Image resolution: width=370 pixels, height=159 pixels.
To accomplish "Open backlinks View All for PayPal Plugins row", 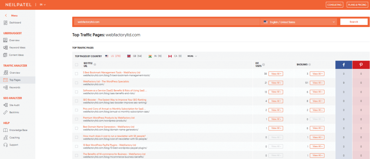I will [317, 146].
